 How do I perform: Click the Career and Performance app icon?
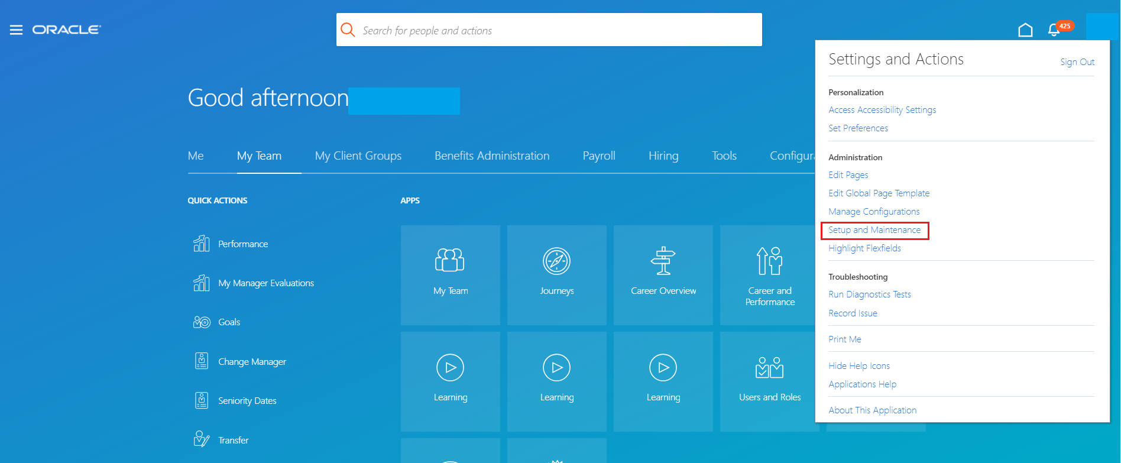point(769,262)
